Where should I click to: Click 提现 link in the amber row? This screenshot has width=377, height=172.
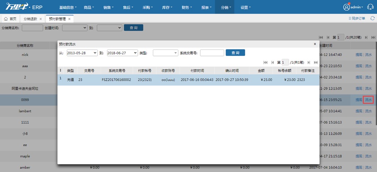[359, 168]
